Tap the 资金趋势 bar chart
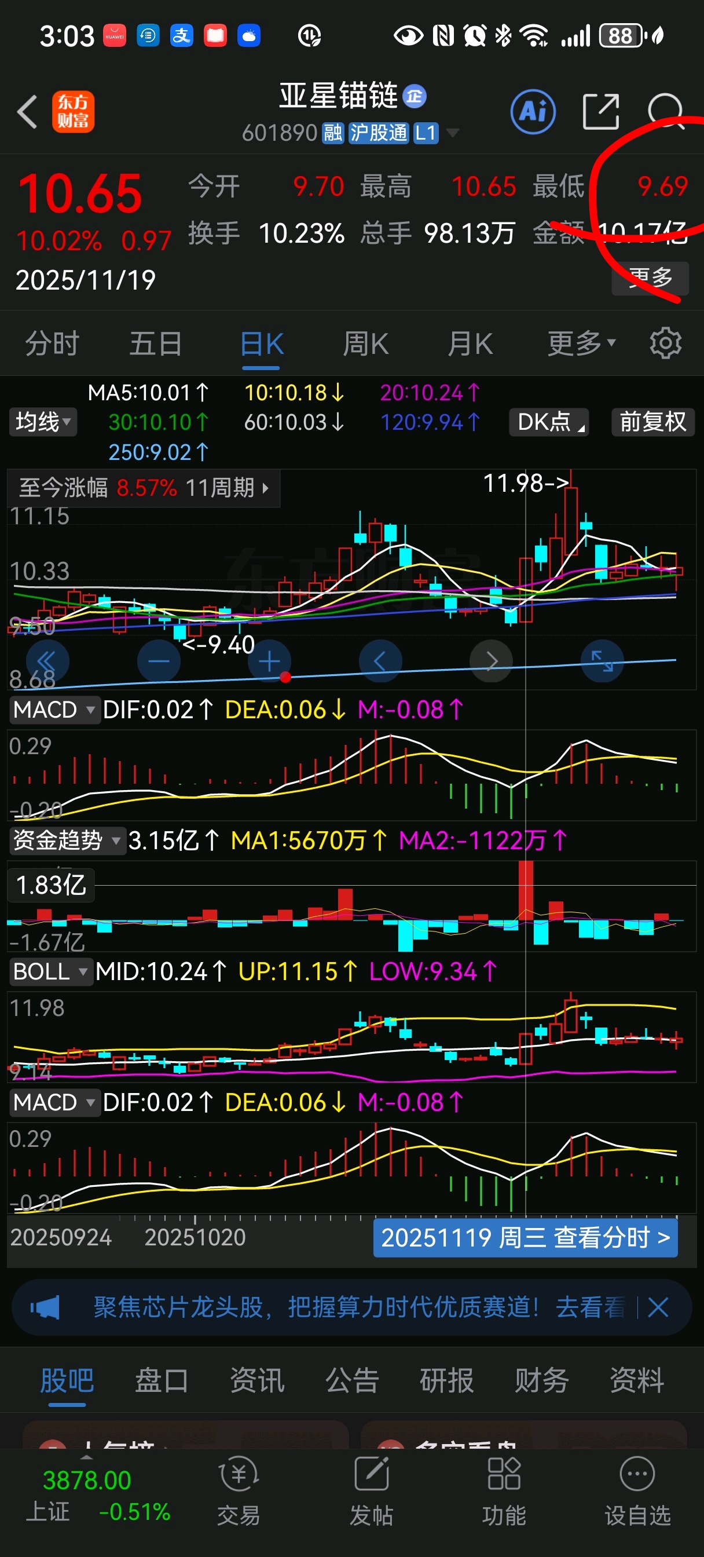This screenshot has height=1557, width=704. [351, 905]
